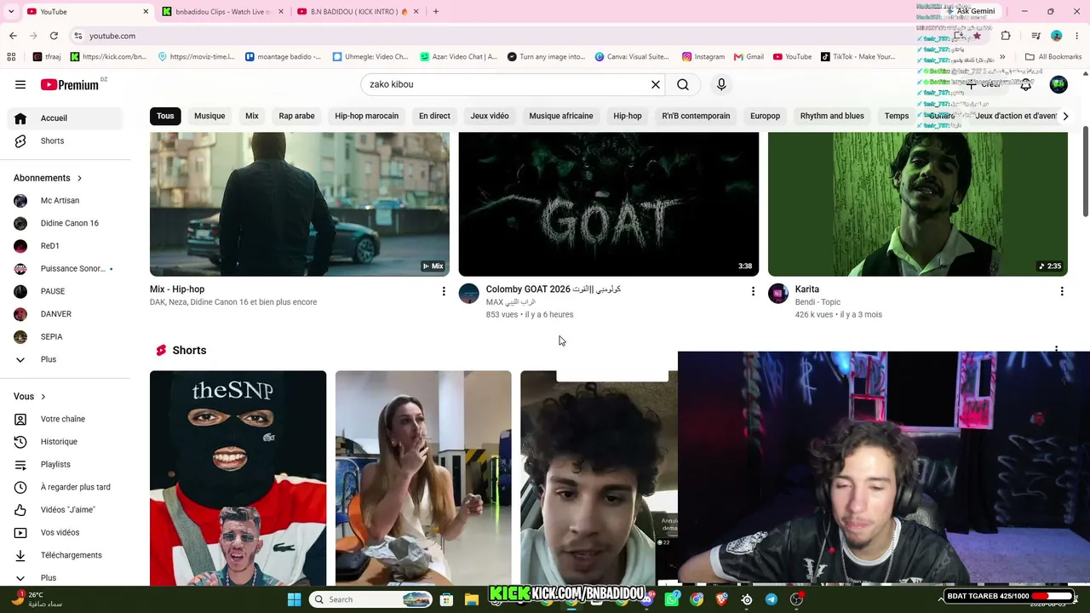This screenshot has height=613, width=1090.
Task: Show more filter chips with right arrow
Action: point(1064,116)
